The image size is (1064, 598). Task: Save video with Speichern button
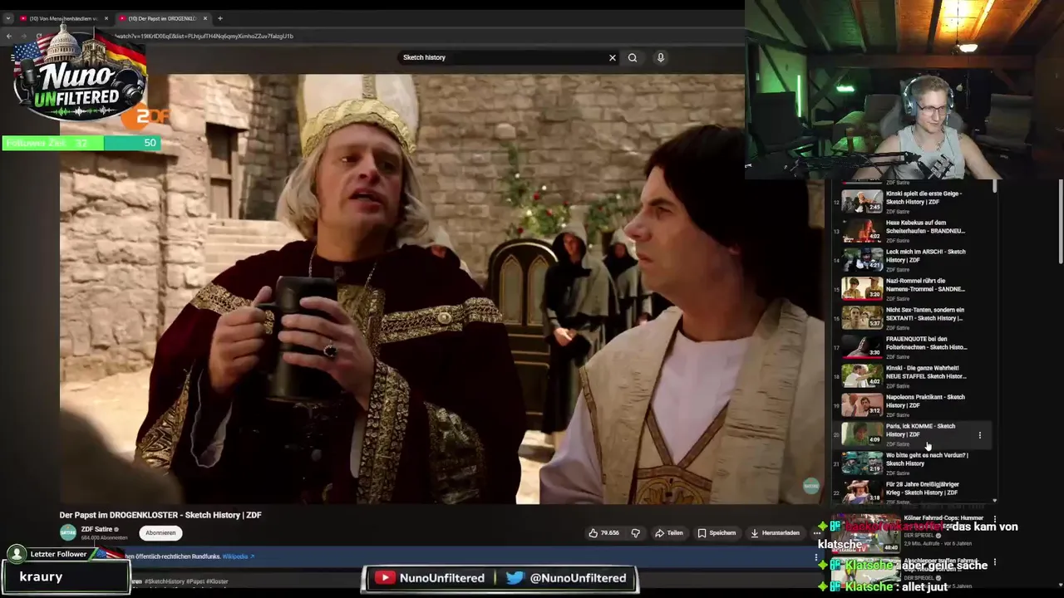(717, 532)
